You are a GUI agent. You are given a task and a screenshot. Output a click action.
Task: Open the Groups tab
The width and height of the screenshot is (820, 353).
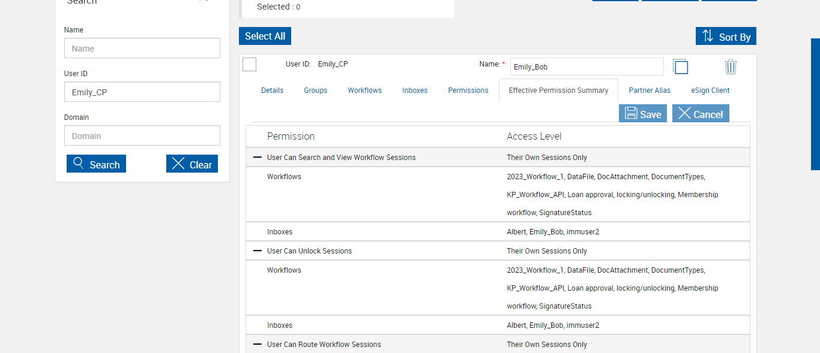[x=316, y=90]
